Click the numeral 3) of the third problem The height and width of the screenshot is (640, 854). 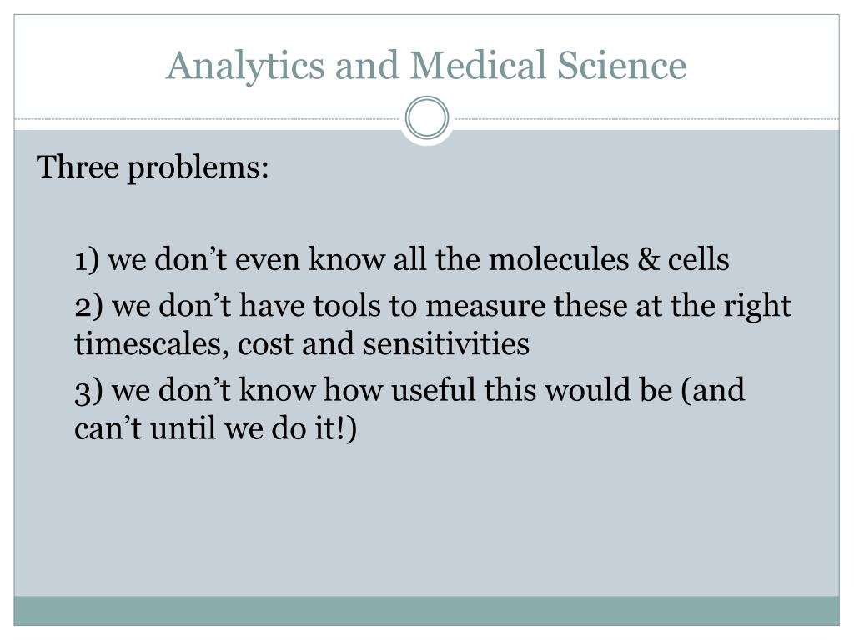coord(88,392)
